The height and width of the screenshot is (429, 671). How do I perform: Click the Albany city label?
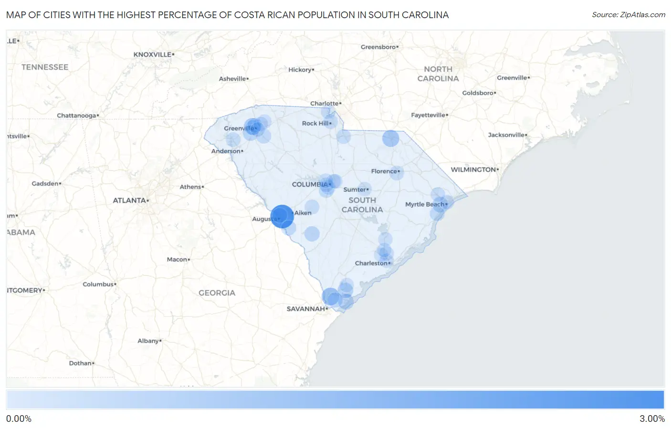(148, 341)
